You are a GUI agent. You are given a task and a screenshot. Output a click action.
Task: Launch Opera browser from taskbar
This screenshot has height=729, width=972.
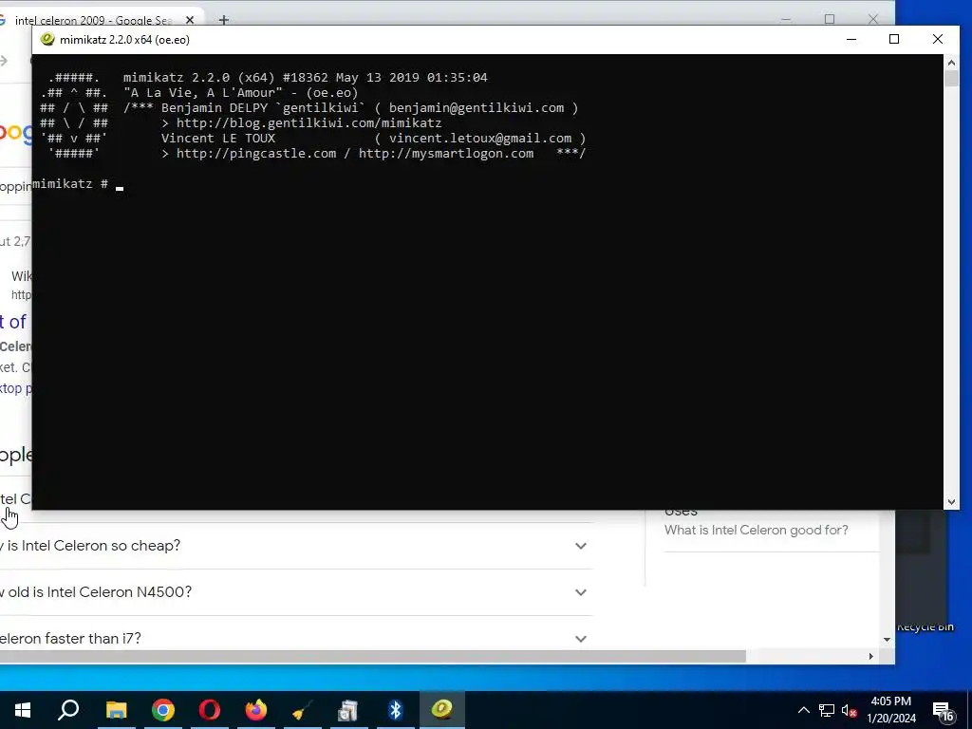[x=210, y=710]
